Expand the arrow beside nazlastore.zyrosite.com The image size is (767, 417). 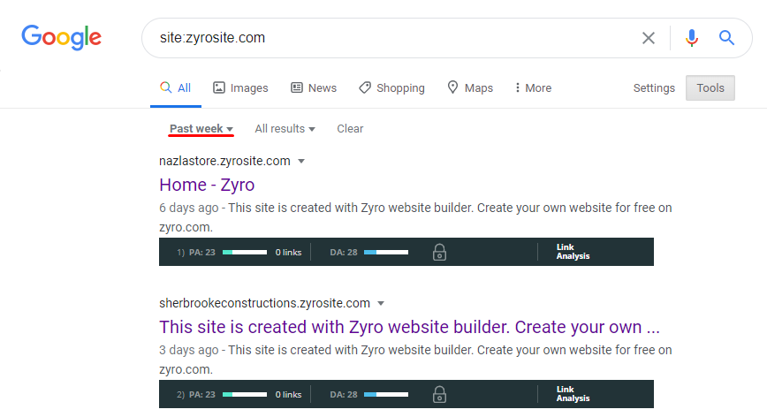pos(301,162)
